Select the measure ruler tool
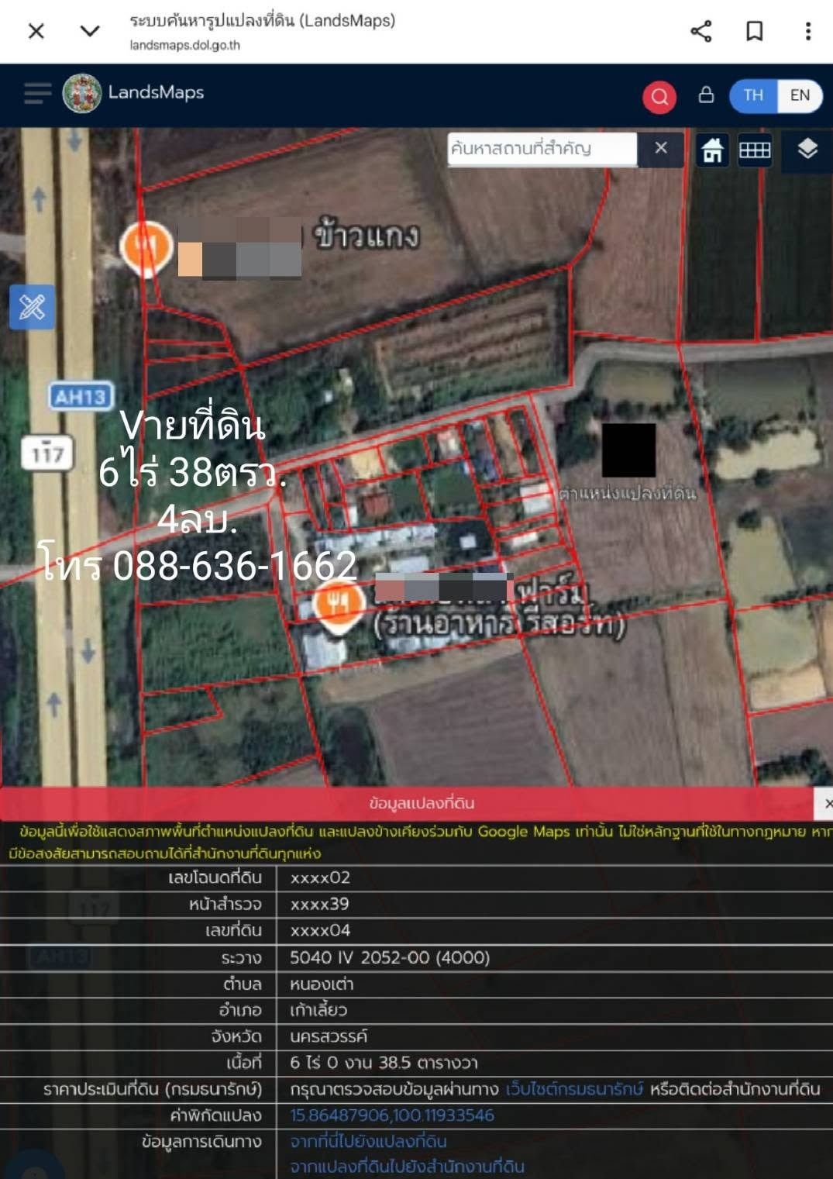Screen dimensions: 833x1179 32,307
